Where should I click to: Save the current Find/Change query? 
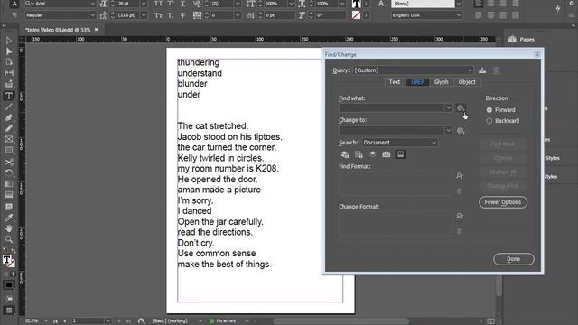coord(482,70)
